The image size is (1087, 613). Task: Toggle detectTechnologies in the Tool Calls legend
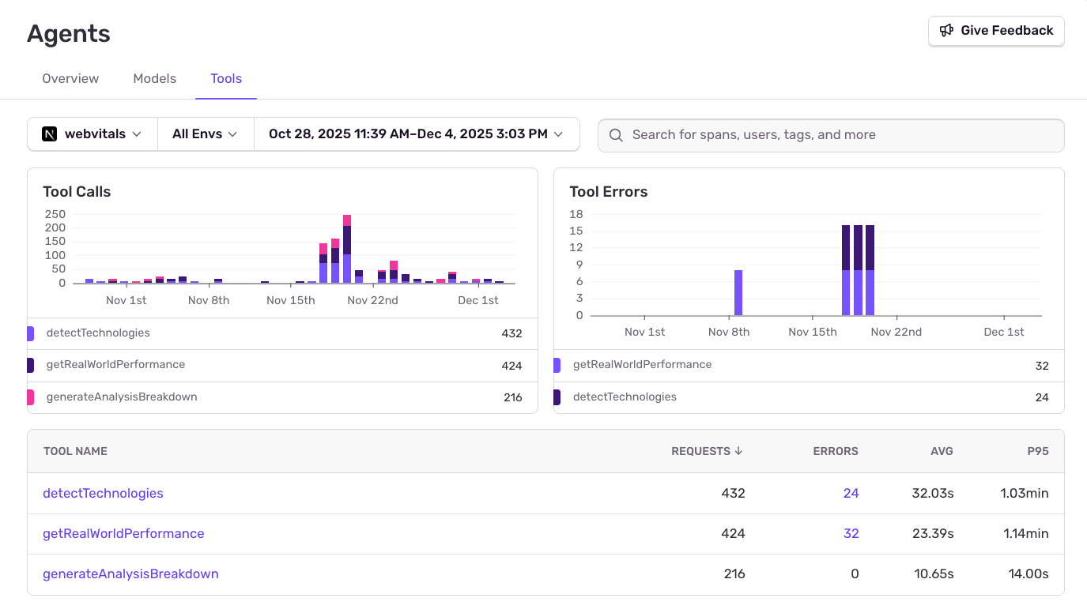click(x=96, y=333)
